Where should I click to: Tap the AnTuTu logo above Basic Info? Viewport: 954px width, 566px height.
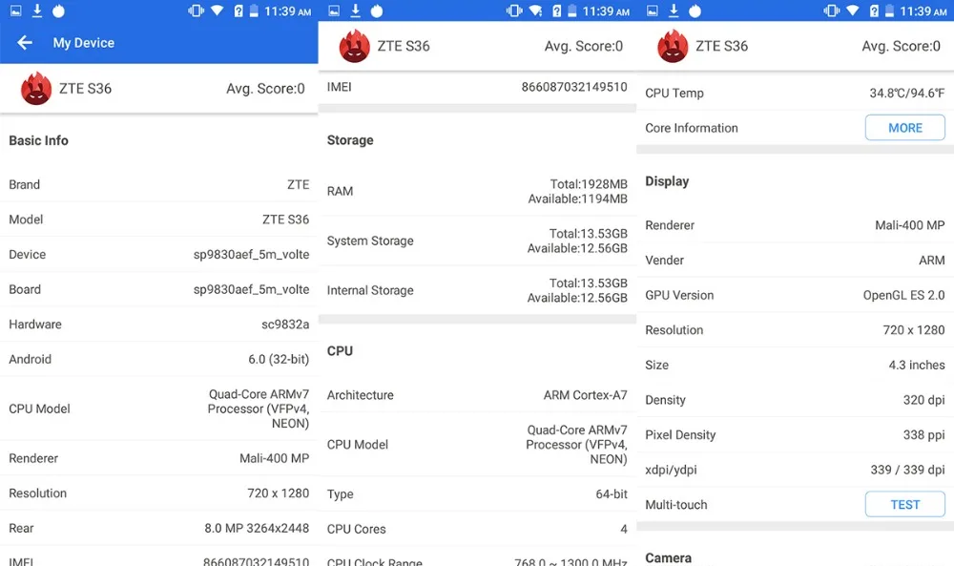click(x=36, y=88)
